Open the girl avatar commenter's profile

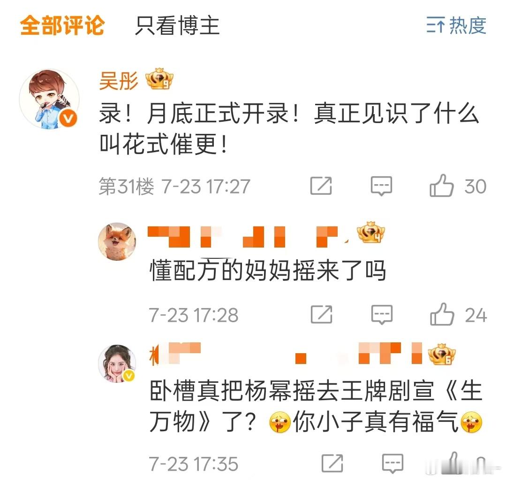coord(117,364)
